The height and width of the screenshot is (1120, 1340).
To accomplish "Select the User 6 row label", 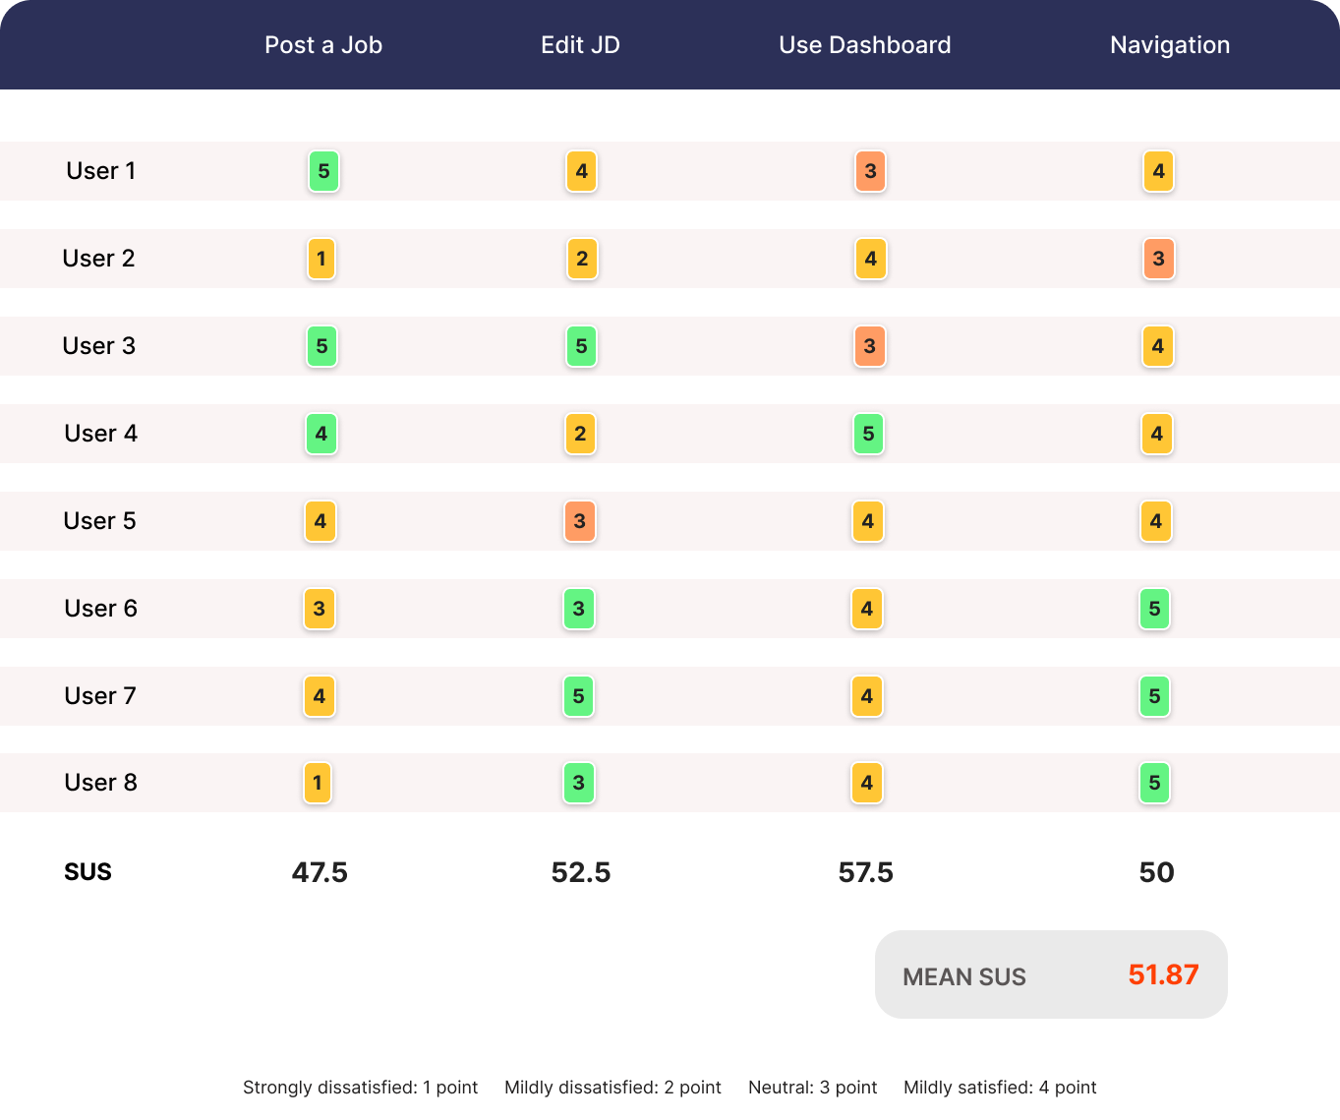I will 100,609.
